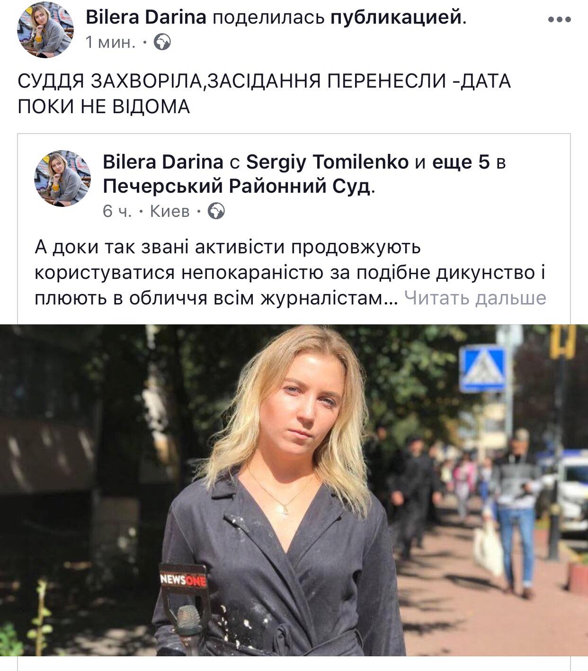Open Bilera Darina name in shared post

point(163,162)
